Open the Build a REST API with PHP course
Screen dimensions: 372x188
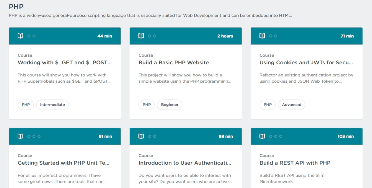(295, 163)
